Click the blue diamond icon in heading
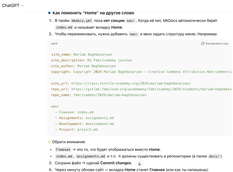 tap(50, 13)
